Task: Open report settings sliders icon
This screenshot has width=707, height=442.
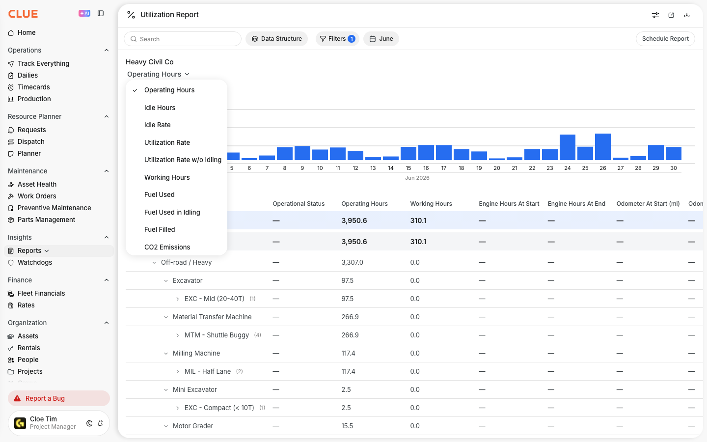Action: coord(655,15)
